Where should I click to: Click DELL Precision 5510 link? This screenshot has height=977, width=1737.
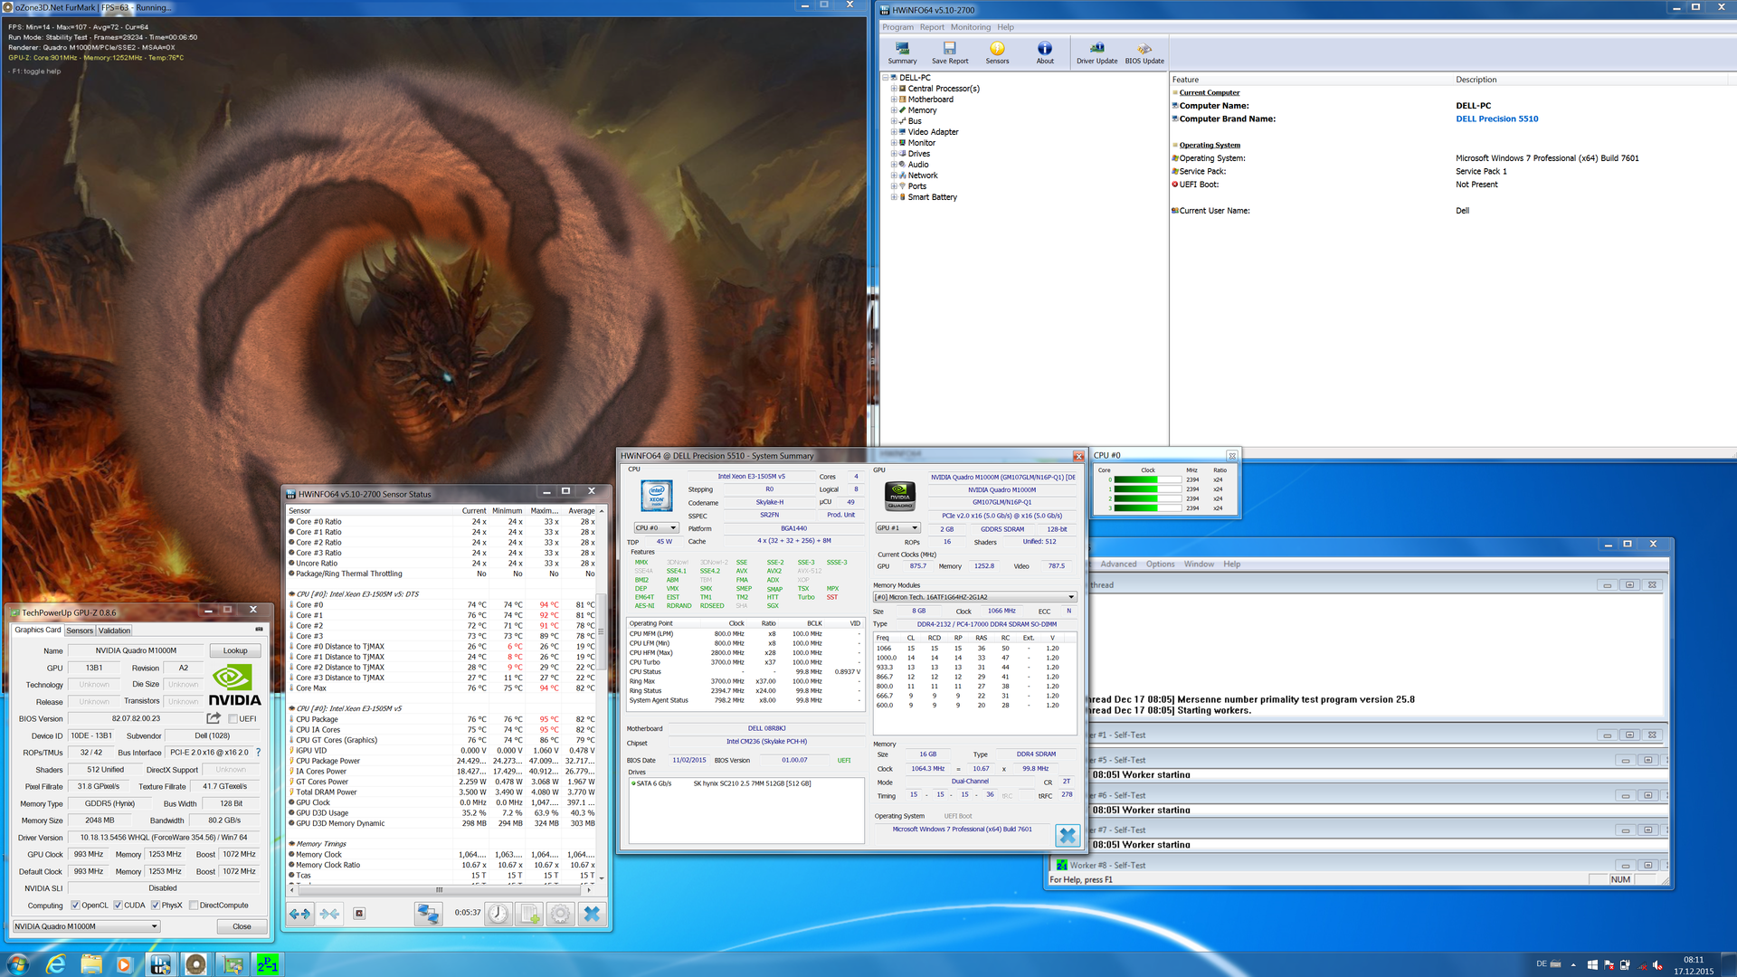pos(1496,119)
